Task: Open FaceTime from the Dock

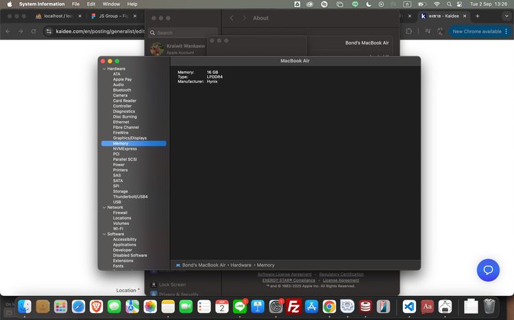Action: [x=186, y=306]
